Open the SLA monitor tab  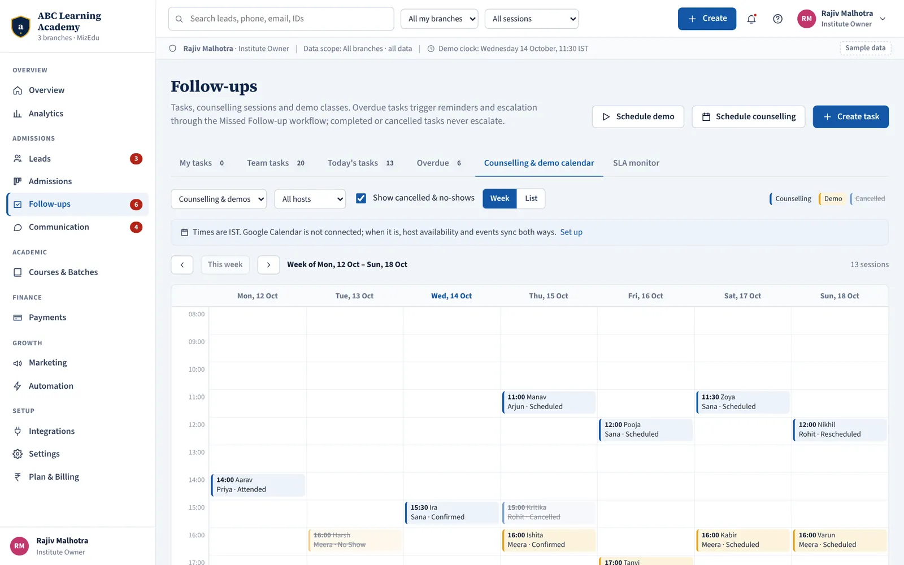(x=636, y=163)
